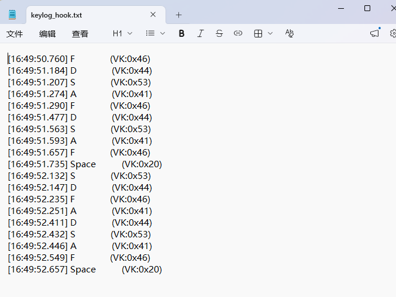396x297 pixels.
Task: Click the line with timestamp 16:49:52.147
Action: point(80,188)
